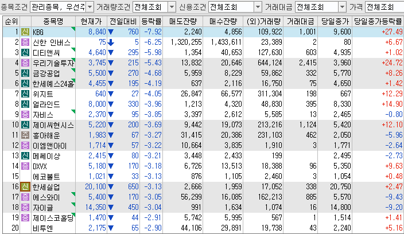Click the 증 badge next to 우리기술투자
Image resolution: width=404 pixels, height=234 pixels.
click(25, 63)
